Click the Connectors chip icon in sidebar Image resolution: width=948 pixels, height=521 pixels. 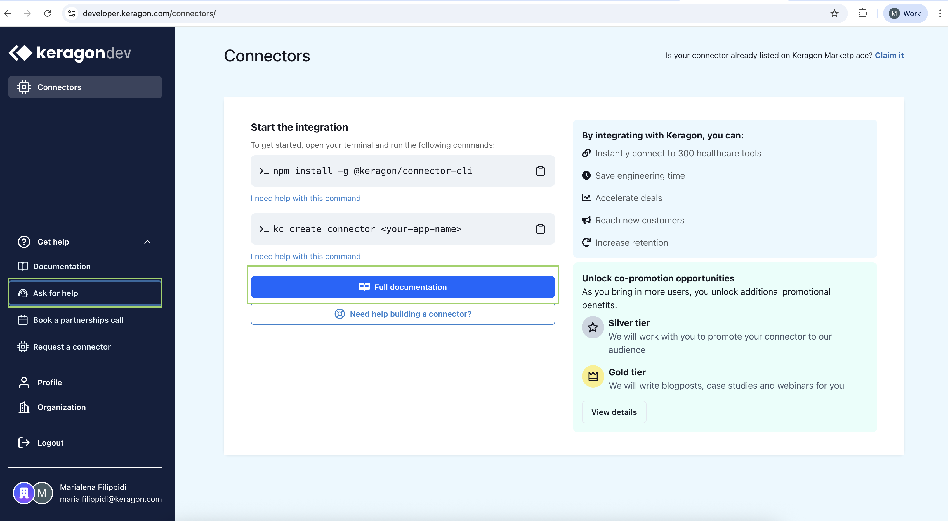(24, 87)
